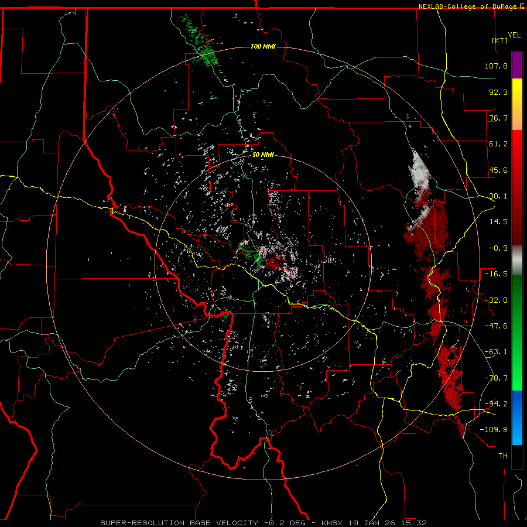Screen dimensions: 527x527
Task: Click the green color bar segment
Action: (517, 333)
